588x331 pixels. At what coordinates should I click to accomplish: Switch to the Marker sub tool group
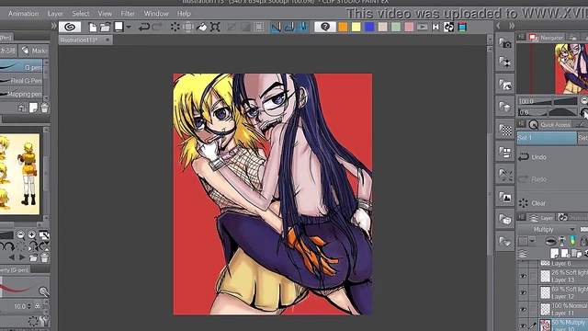coord(34,51)
